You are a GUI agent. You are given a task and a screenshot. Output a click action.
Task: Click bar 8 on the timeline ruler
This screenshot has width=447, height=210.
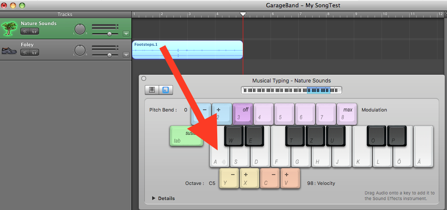pyautogui.click(x=328, y=14)
